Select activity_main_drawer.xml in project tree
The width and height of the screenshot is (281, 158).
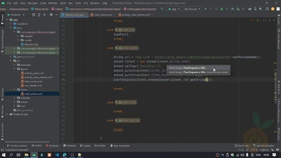click(38, 77)
